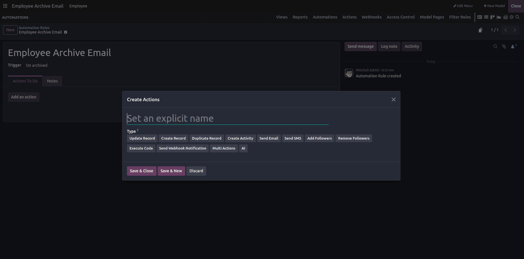Screen dimensions: 524x259
Task: Open the chatter search magnifier
Action: click(495, 46)
